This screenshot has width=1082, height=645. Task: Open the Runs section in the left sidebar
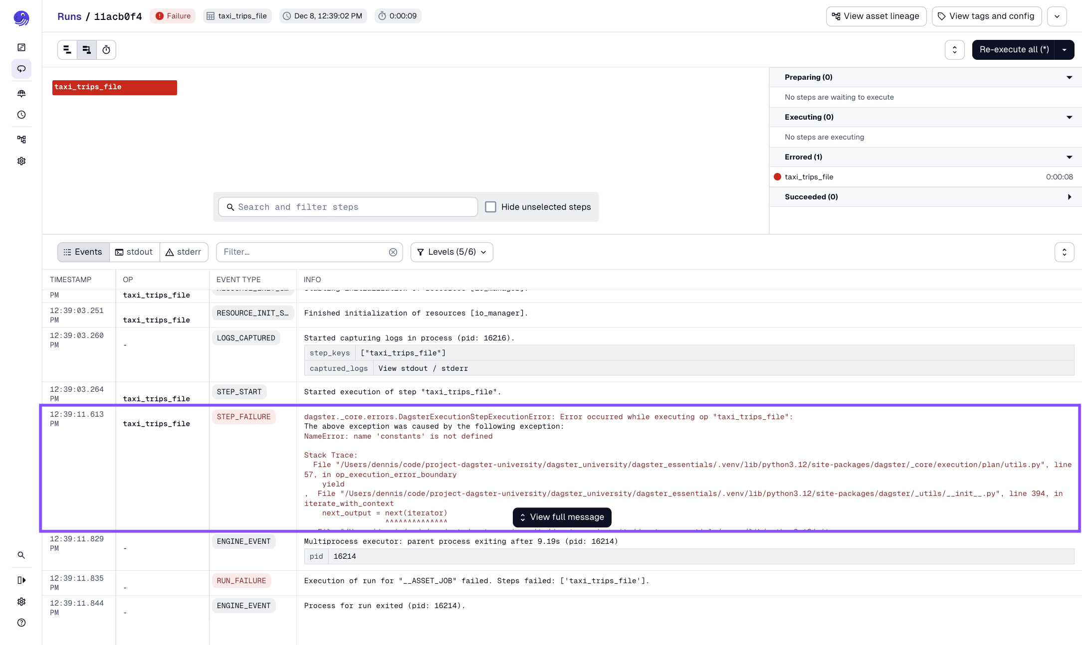[x=21, y=69]
